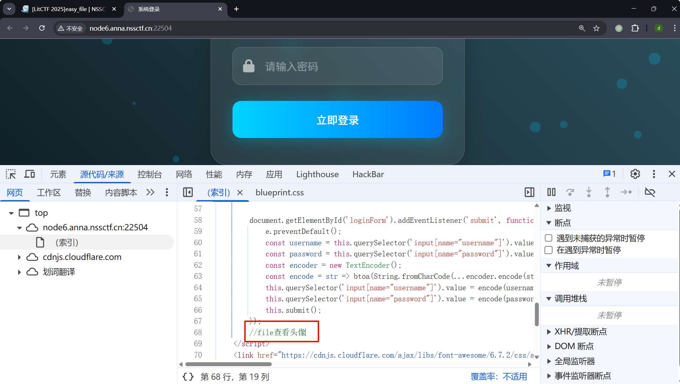Show more navigator tabs chevron
Image resolution: width=680 pixels, height=384 pixels.
[x=150, y=193]
